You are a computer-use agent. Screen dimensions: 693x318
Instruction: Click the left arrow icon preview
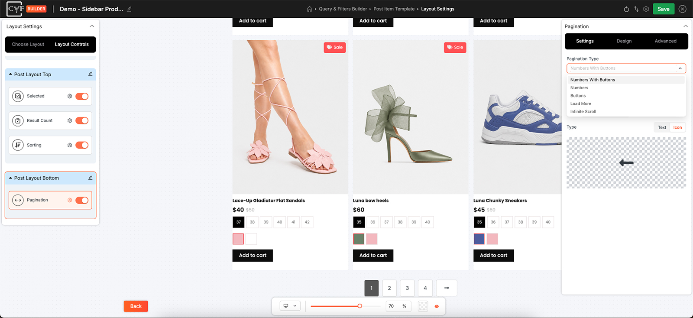tap(626, 163)
